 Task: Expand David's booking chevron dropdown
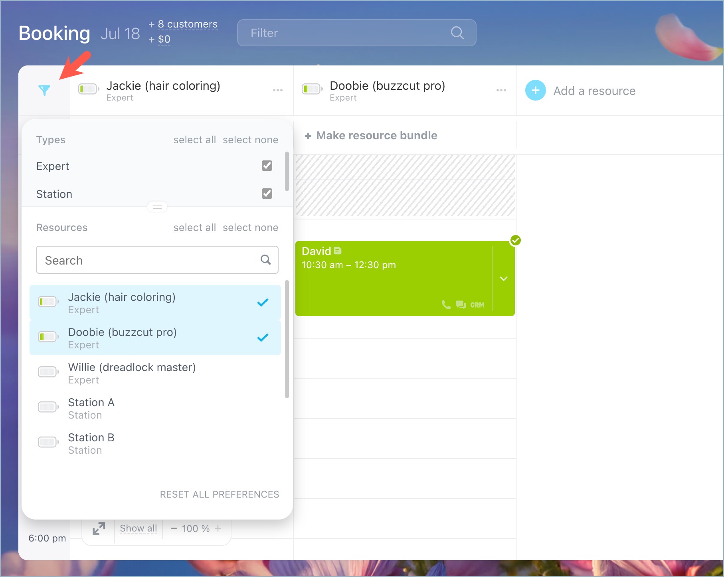click(x=503, y=279)
